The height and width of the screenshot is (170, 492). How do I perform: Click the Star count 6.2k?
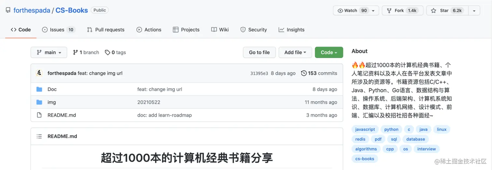tap(457, 10)
